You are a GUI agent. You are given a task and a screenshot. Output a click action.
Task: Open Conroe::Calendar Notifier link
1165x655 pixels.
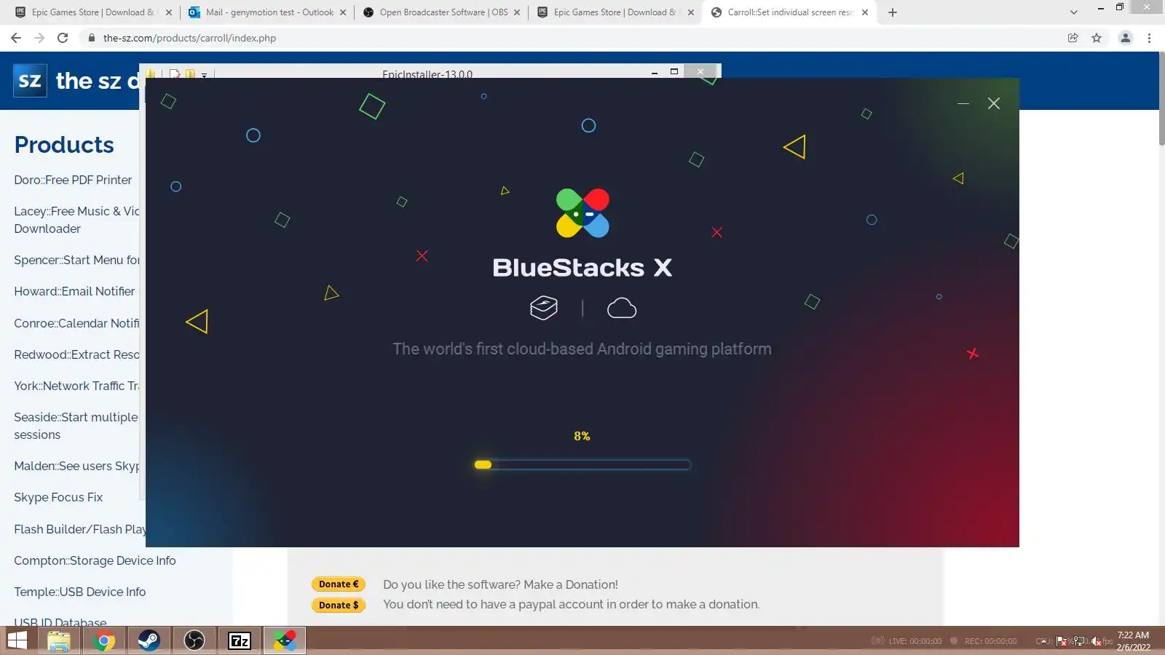point(76,323)
